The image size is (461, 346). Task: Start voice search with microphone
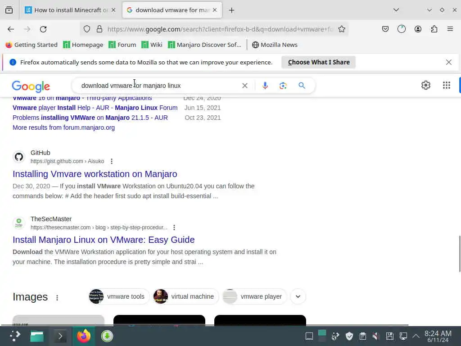point(265,86)
